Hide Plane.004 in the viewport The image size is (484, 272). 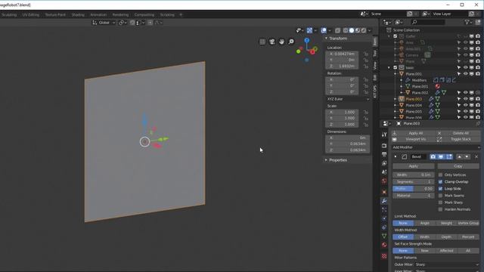pos(465,105)
